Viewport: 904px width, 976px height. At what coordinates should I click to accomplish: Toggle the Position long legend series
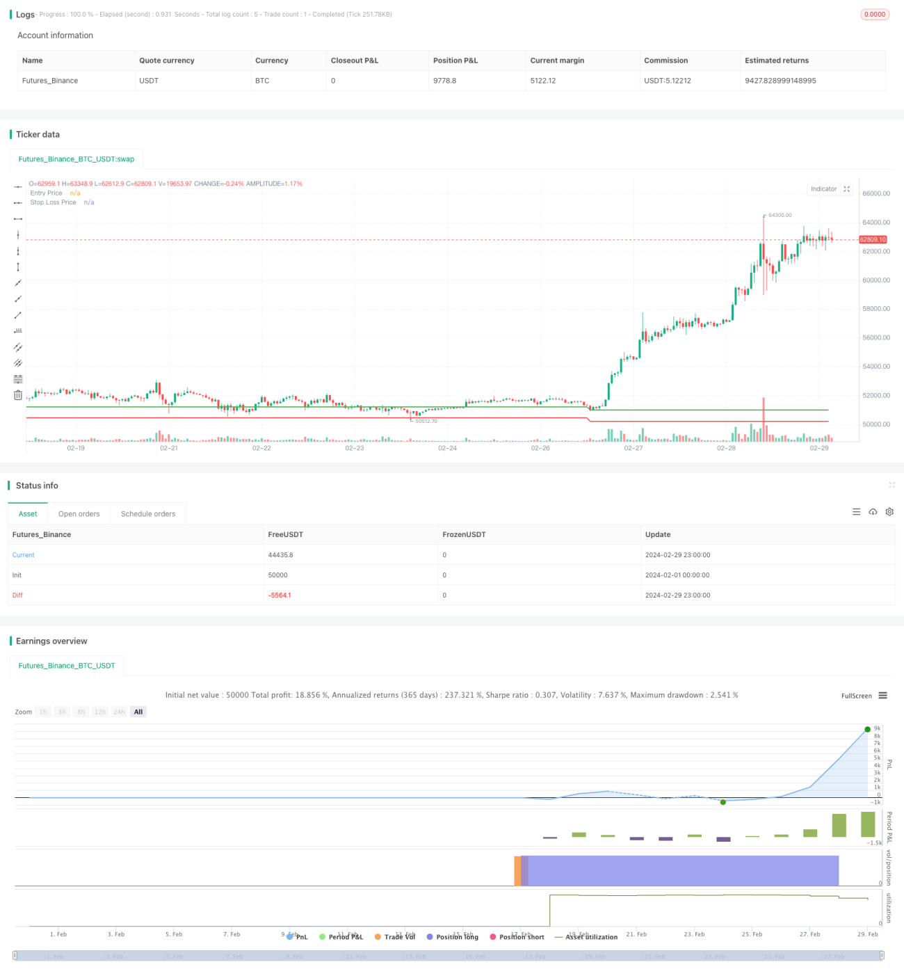pyautogui.click(x=453, y=937)
